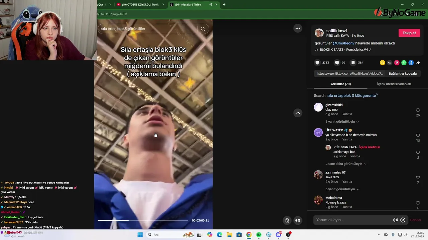This screenshot has width=428, height=240.
Task: Send to friends with red paper-plane icon
Action: (397, 63)
